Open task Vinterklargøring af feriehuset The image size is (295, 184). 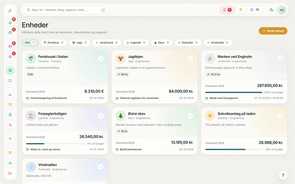click(49, 98)
